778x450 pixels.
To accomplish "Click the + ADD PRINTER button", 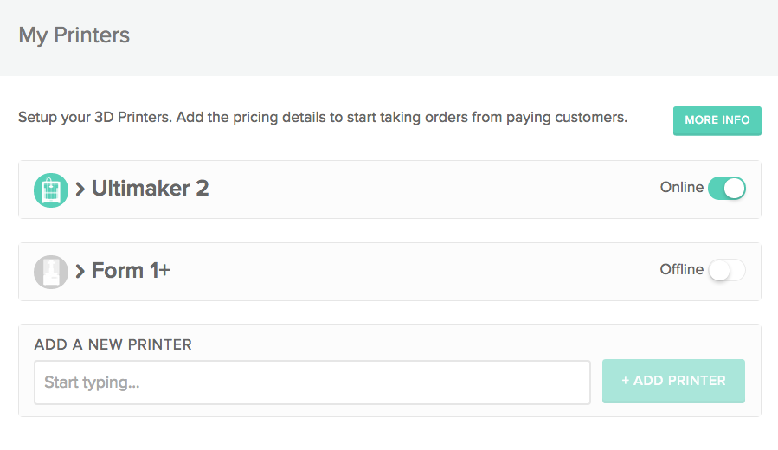I will pyautogui.click(x=673, y=381).
